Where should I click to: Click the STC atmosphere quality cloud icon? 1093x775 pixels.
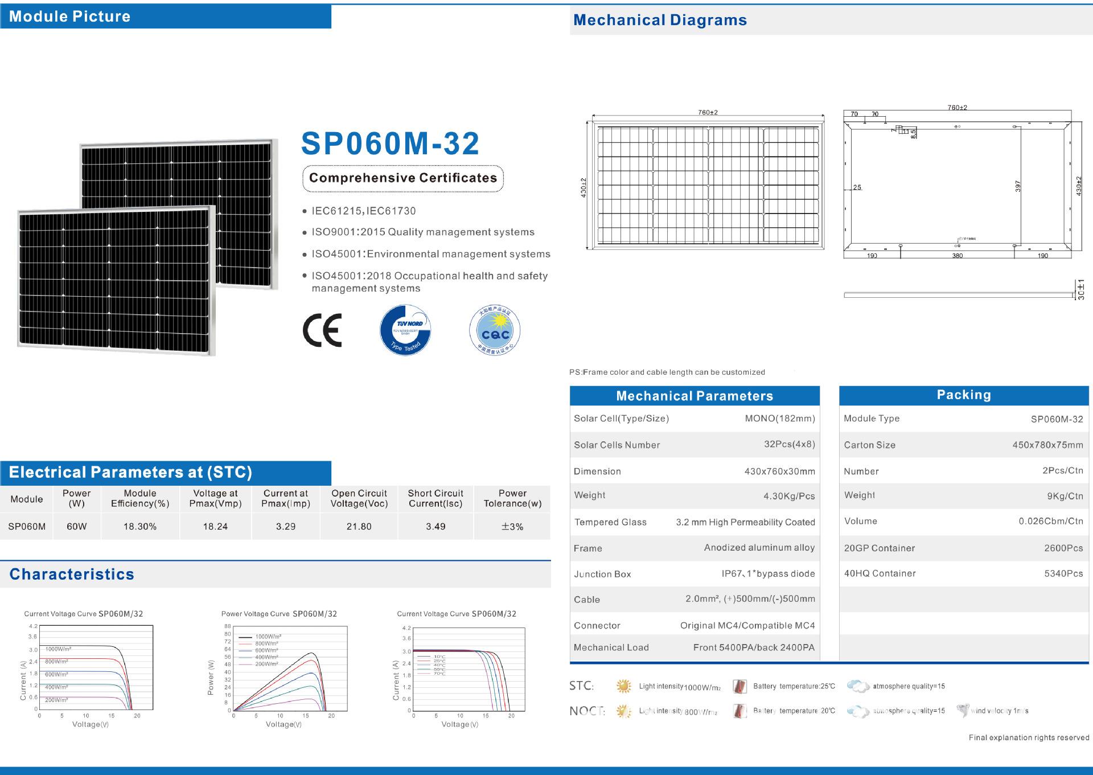coord(858,686)
